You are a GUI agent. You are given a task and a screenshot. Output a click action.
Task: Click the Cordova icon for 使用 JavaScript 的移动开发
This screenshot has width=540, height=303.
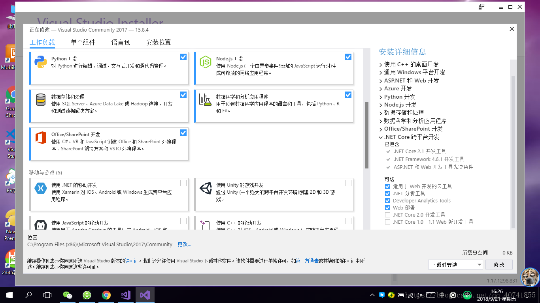coord(41,225)
